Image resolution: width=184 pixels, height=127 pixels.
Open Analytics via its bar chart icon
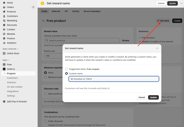point(4,43)
